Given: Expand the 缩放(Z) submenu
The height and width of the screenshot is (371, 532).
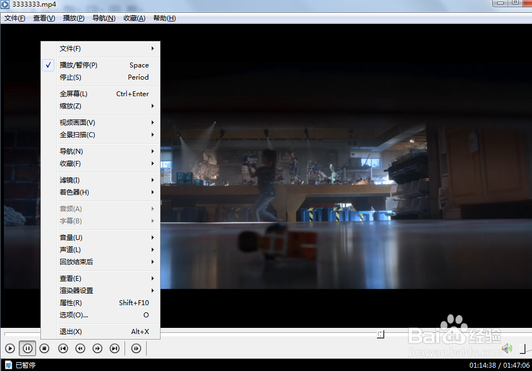Looking at the screenshot, I should (x=100, y=106).
